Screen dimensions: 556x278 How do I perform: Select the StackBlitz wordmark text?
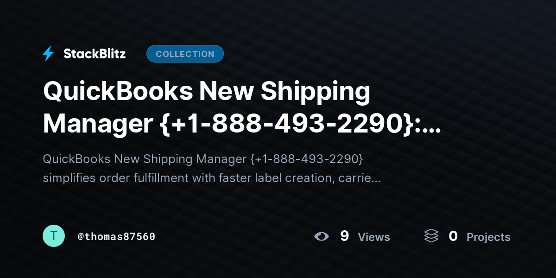95,54
